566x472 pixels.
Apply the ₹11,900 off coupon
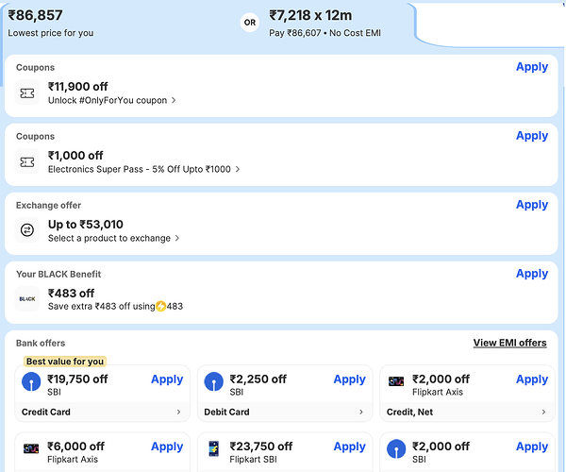531,67
